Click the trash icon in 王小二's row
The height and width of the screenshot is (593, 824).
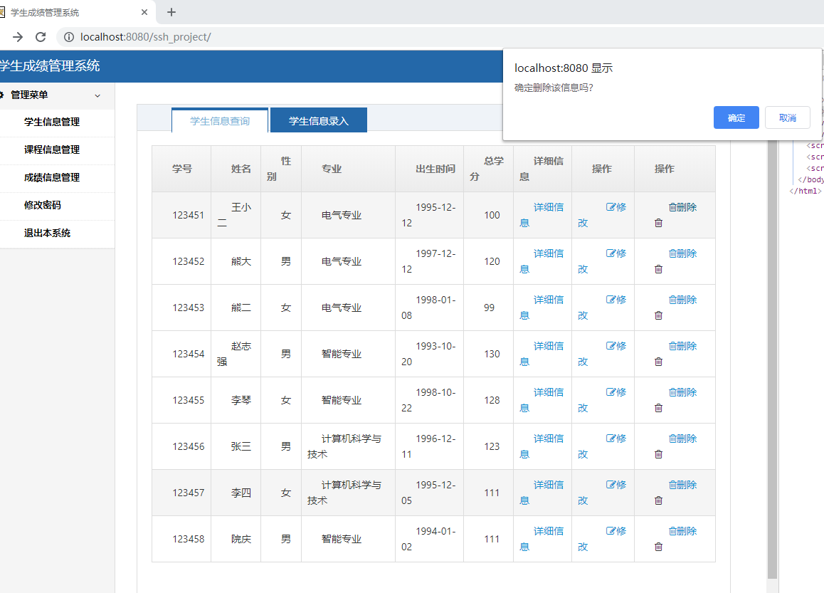(658, 223)
